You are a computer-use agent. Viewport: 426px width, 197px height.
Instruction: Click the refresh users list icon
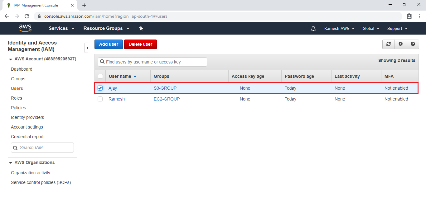click(x=389, y=44)
